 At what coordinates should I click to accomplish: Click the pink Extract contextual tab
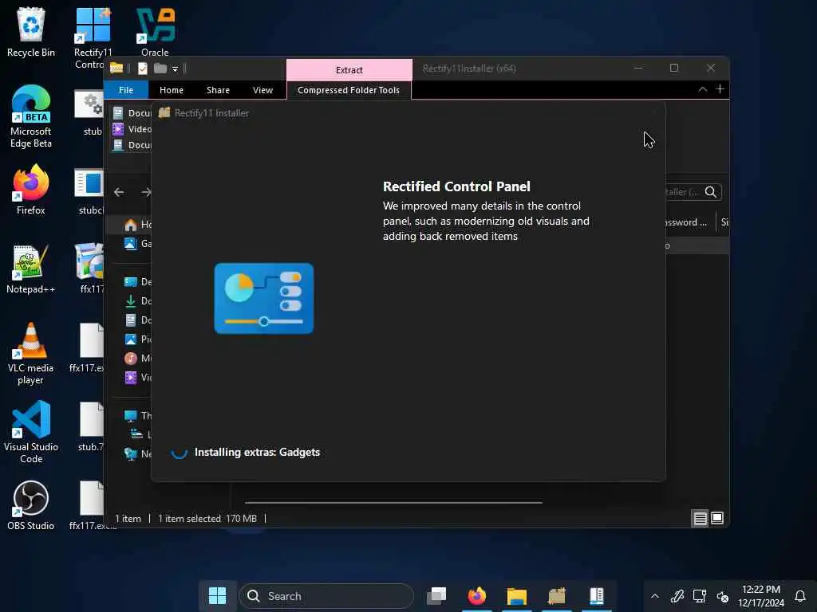[x=349, y=70]
